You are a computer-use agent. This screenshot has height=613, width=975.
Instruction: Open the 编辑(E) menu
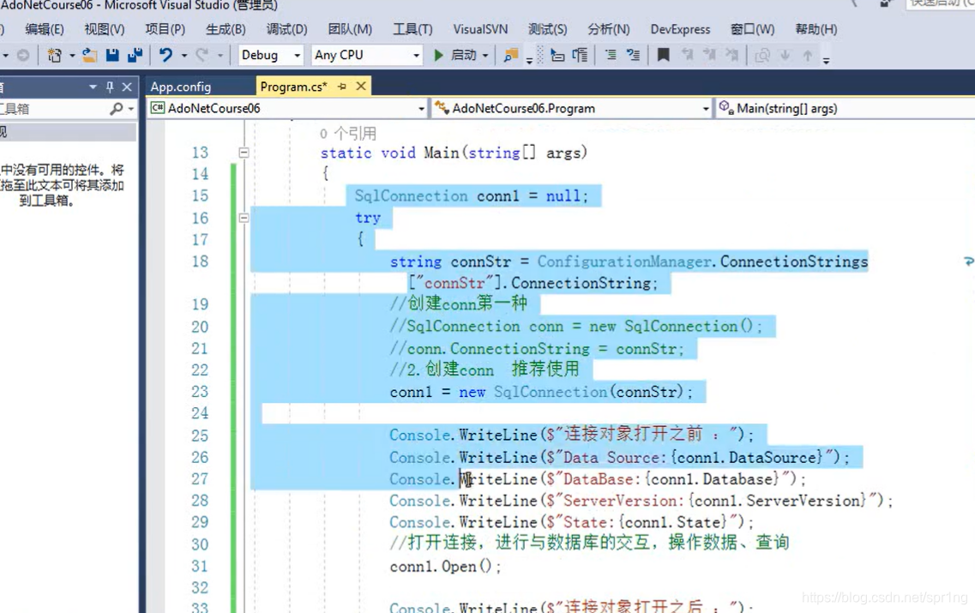(44, 29)
